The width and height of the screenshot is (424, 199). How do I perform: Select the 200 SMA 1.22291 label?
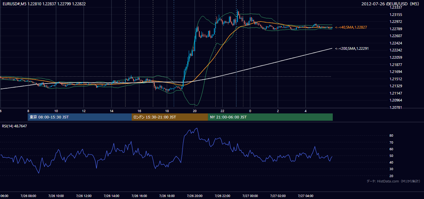352,48
